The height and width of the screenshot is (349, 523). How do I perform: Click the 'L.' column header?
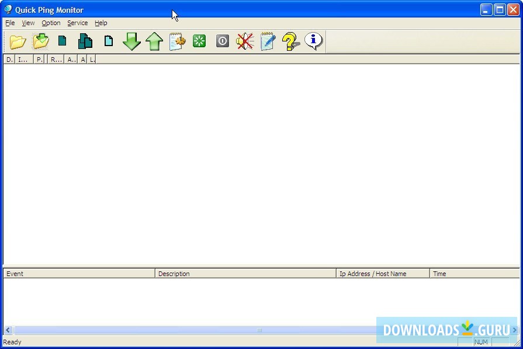(92, 60)
